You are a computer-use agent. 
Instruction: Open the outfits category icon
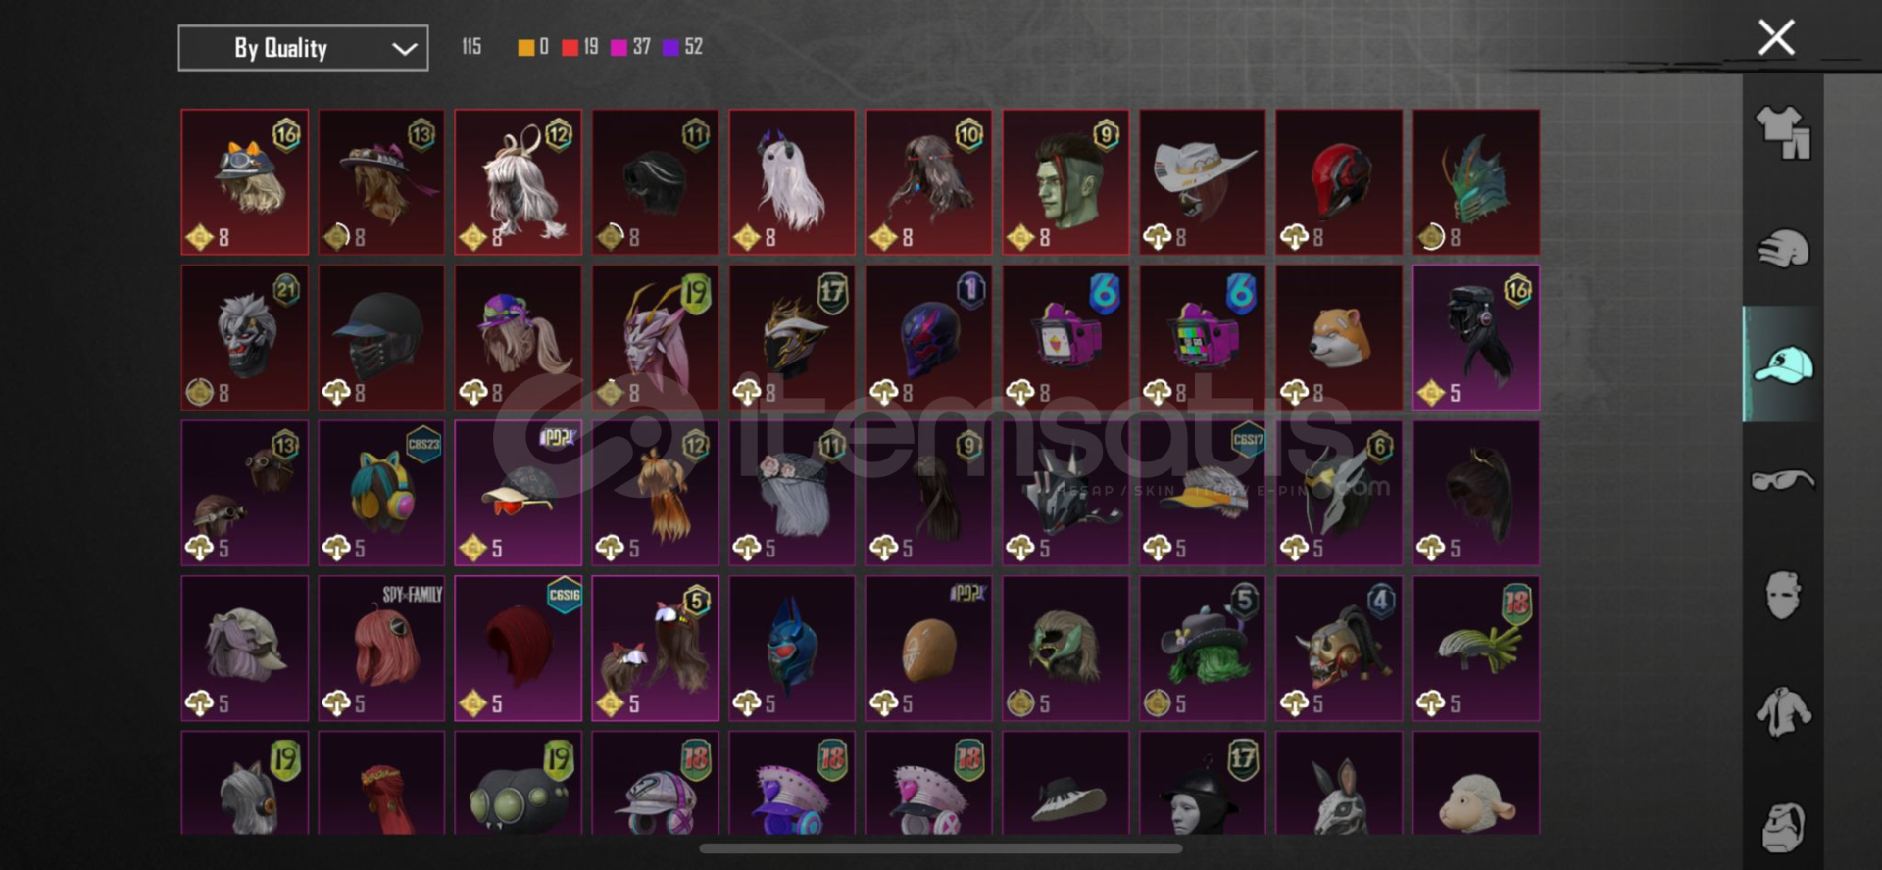pyautogui.click(x=1783, y=132)
